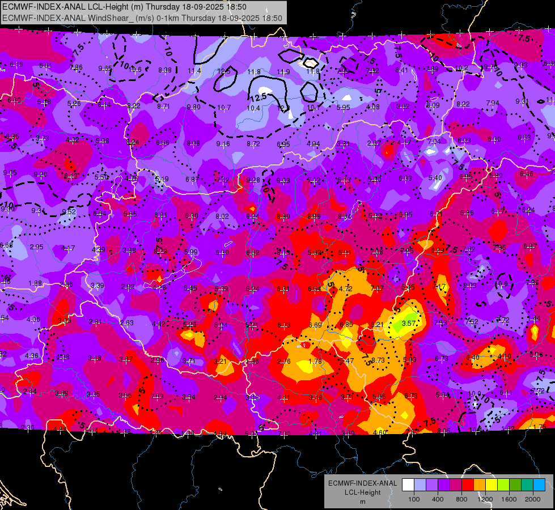This screenshot has height=510, width=555.
Task: Click the wind shear value 2.63
Action: (127, 322)
